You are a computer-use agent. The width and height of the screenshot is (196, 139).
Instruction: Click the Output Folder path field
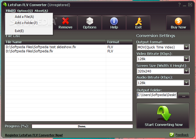pyautogui.click(x=157, y=95)
